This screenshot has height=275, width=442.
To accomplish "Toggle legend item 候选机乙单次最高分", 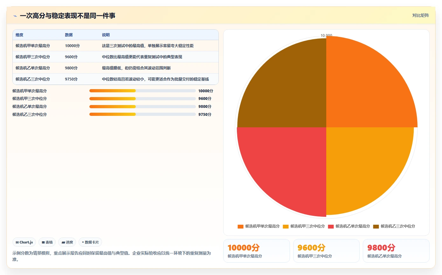I will 349,226.
